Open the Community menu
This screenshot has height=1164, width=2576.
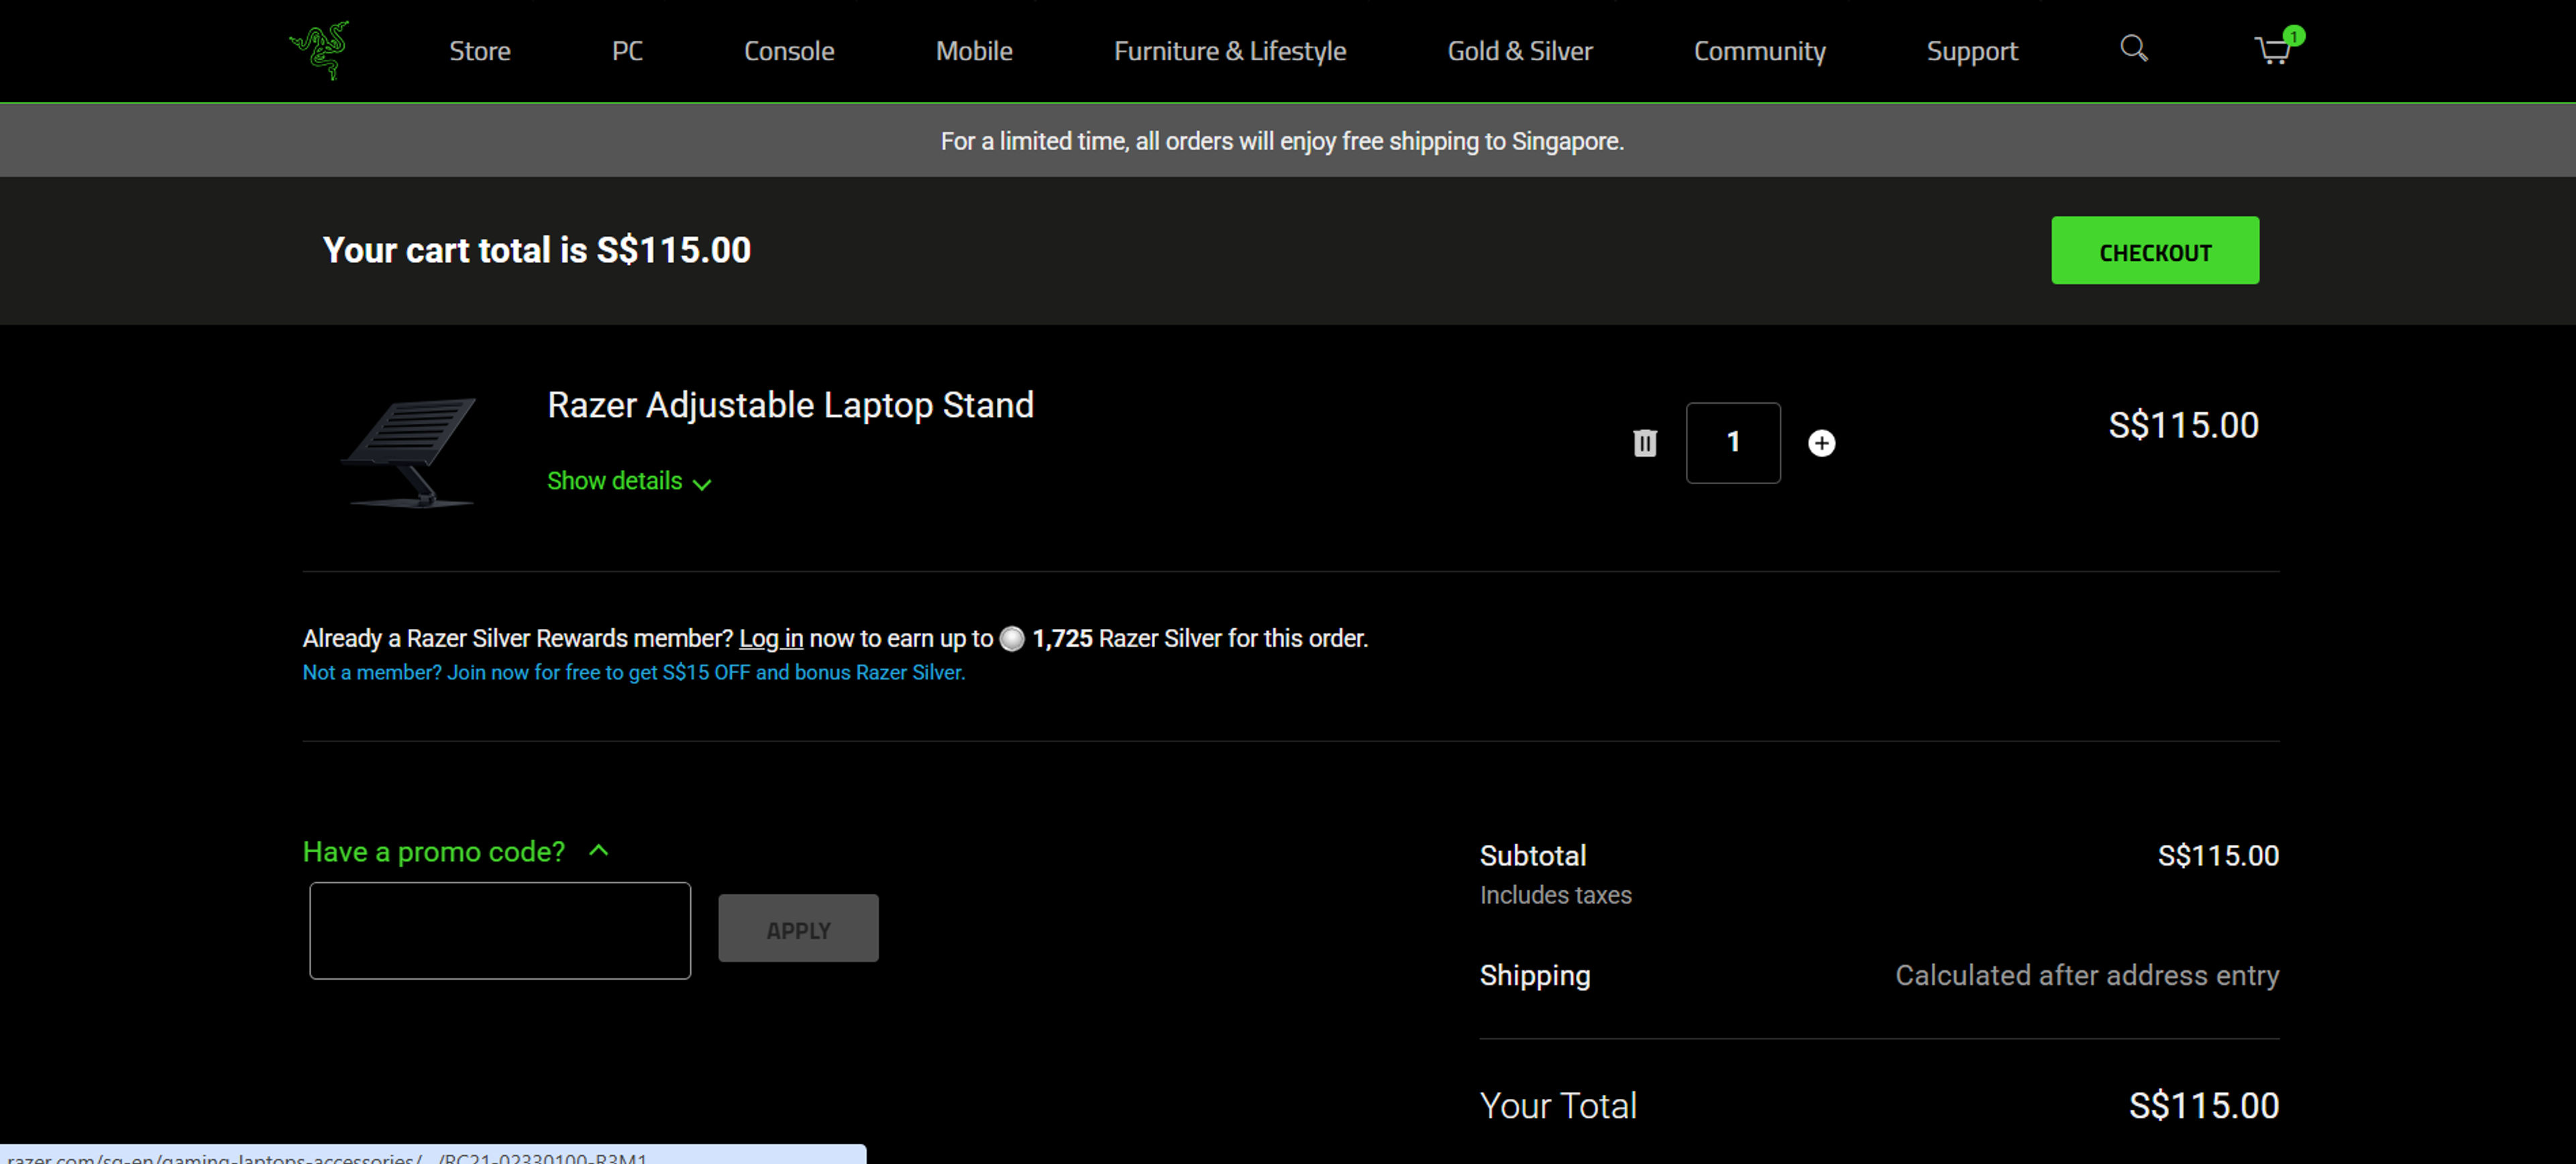tap(1759, 51)
